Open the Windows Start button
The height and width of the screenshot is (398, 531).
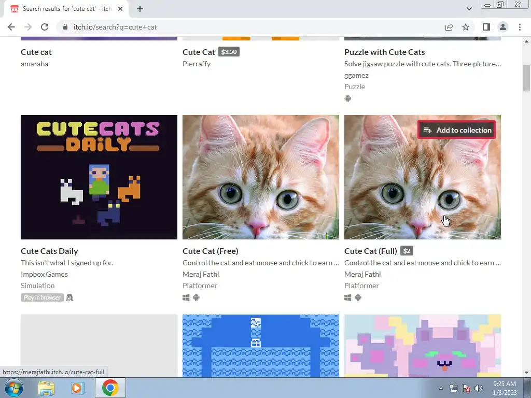(14, 388)
